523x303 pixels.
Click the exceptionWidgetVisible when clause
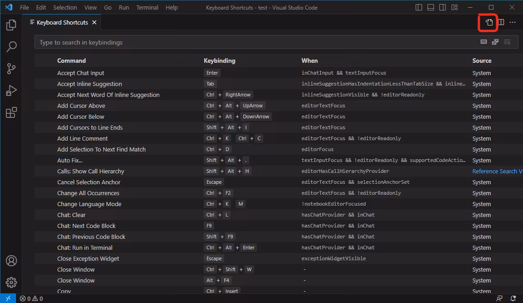point(333,258)
